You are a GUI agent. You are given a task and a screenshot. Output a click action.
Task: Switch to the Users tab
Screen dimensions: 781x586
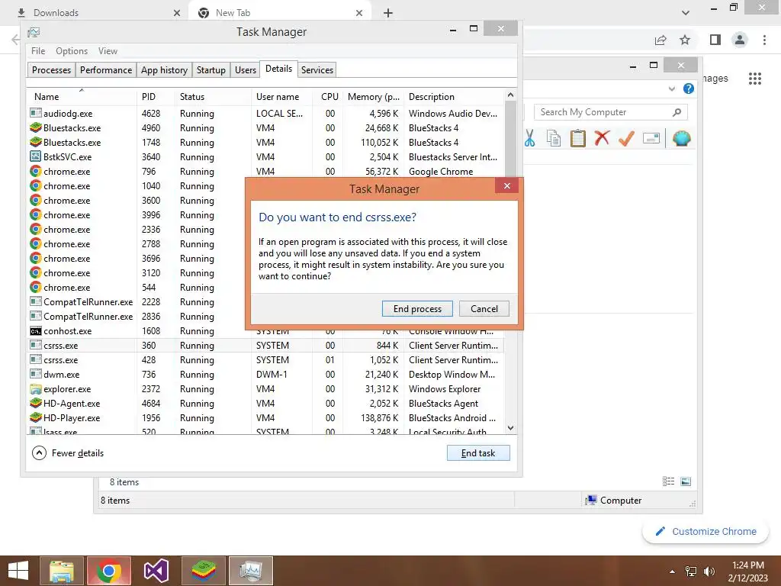(x=246, y=69)
